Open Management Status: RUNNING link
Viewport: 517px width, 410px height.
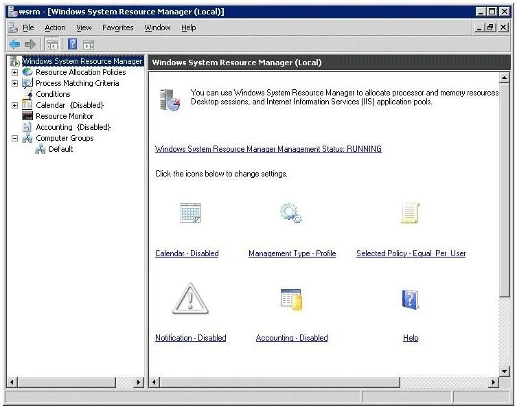(x=268, y=149)
